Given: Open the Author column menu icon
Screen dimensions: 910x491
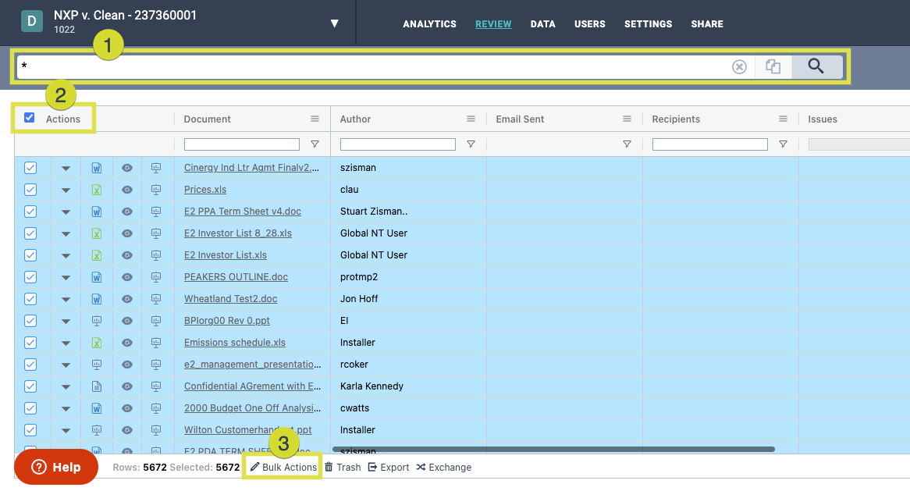Looking at the screenshot, I should [471, 119].
